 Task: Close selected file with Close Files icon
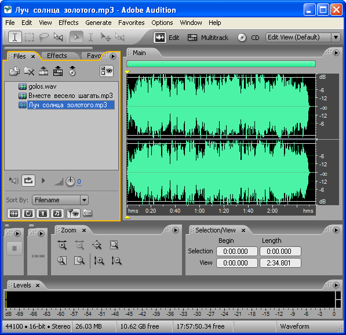(x=29, y=71)
